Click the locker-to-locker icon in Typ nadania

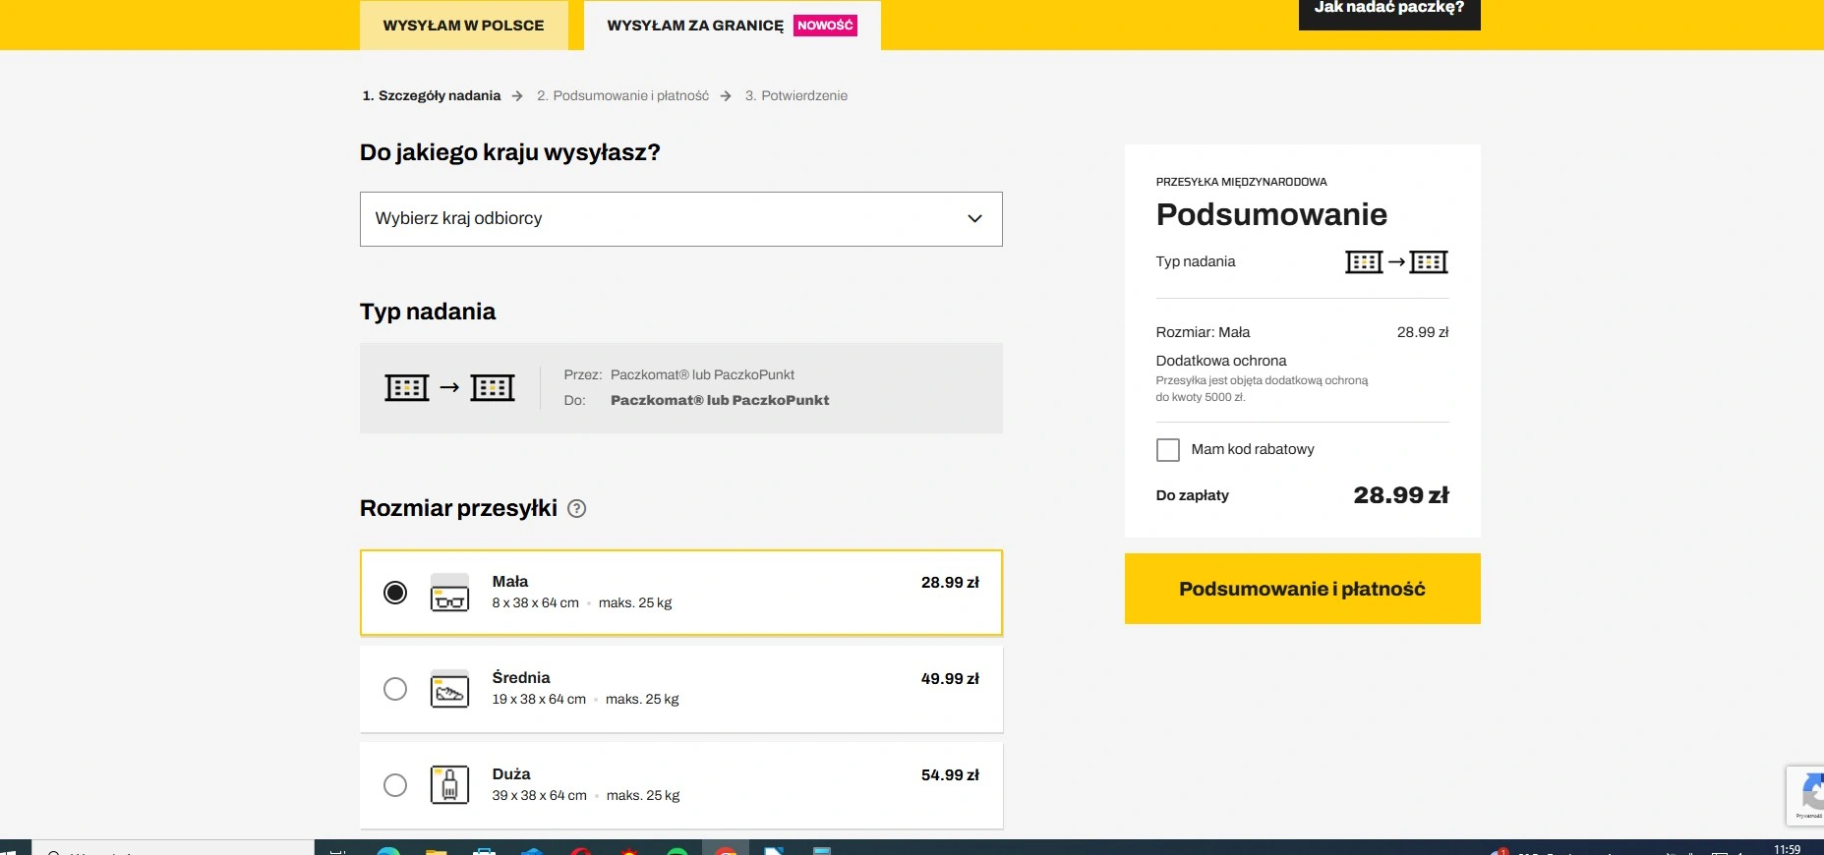449,388
